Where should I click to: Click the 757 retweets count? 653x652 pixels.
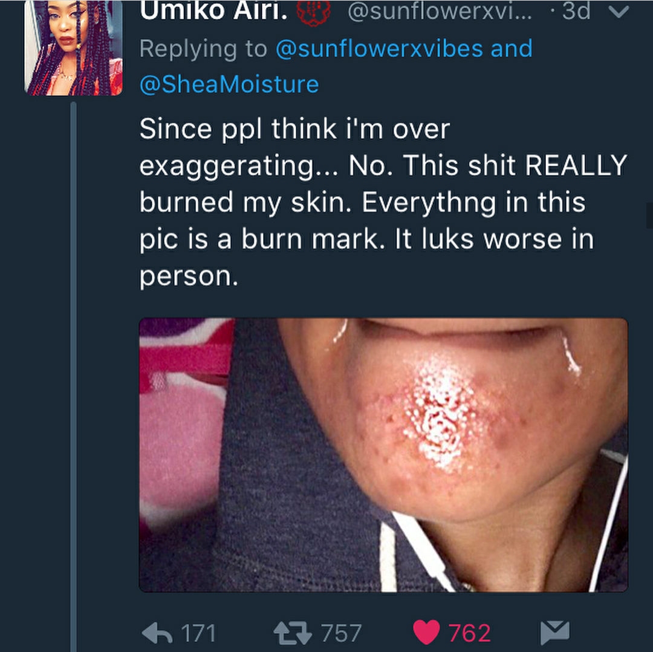point(342,633)
